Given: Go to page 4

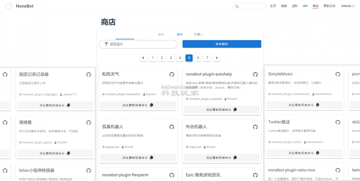Looking at the screenshot, I should pyautogui.click(x=180, y=58).
